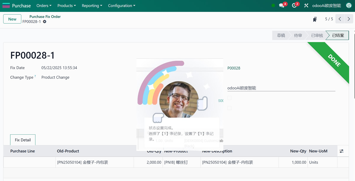
Task: Go back to Purchase Fix Order list
Action: click(x=45, y=17)
